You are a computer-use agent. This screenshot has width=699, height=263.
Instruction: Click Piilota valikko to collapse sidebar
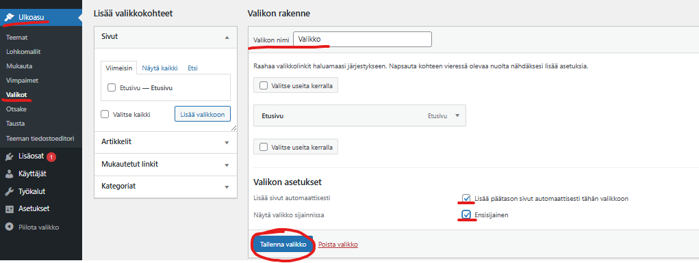pyautogui.click(x=39, y=227)
